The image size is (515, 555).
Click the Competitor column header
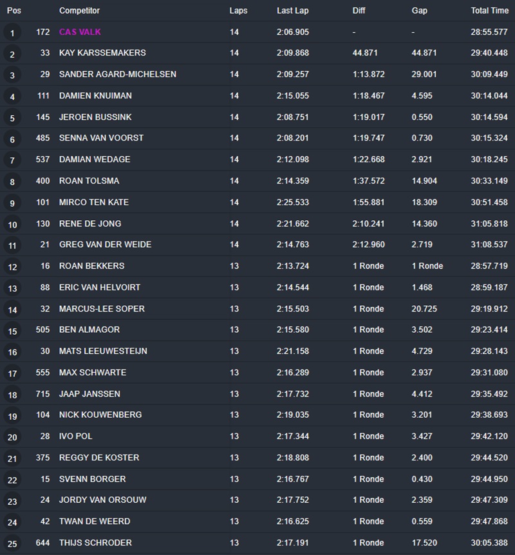tap(79, 11)
